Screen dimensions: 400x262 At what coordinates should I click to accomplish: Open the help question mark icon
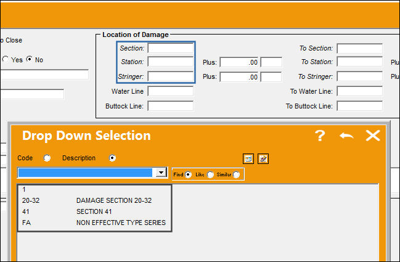(320, 136)
